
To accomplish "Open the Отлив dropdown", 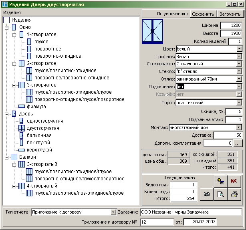I will pos(239,79).
